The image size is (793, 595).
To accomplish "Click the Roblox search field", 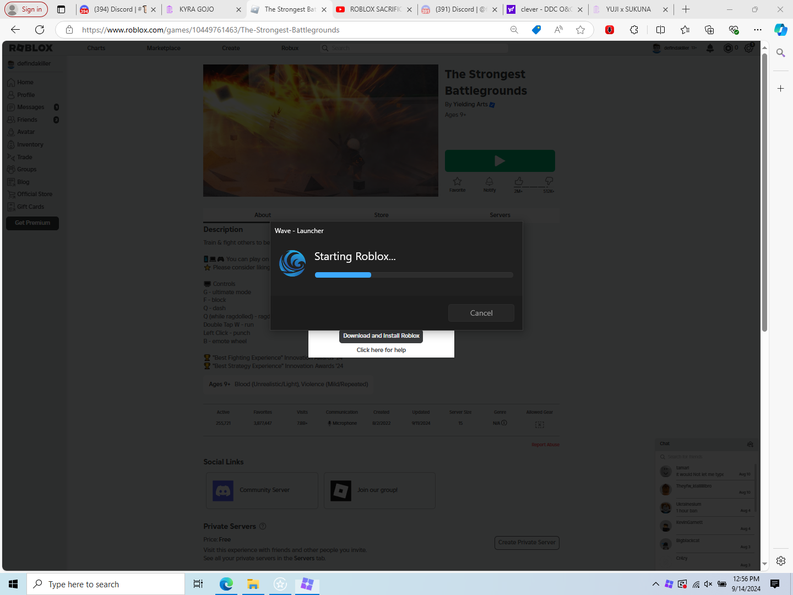I will click(x=414, y=48).
